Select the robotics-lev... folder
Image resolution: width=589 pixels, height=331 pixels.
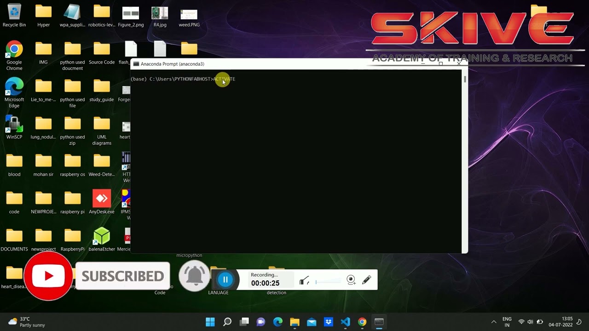click(x=102, y=16)
